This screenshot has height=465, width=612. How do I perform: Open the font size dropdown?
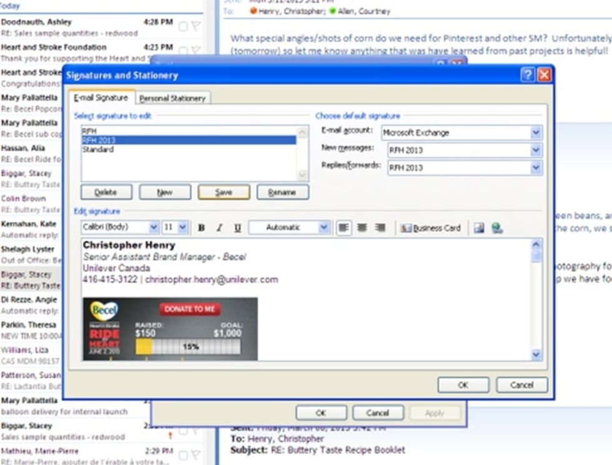point(182,227)
